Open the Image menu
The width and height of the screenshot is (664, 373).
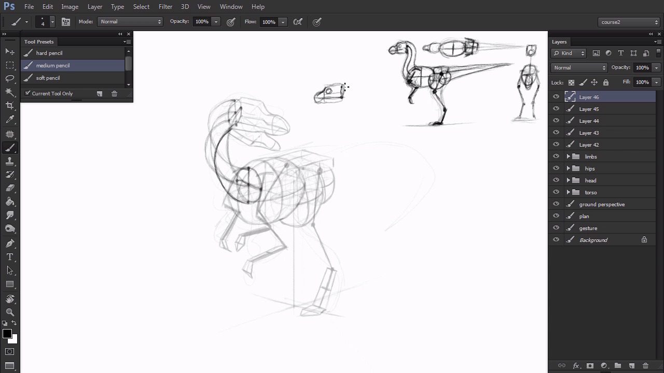tap(70, 7)
